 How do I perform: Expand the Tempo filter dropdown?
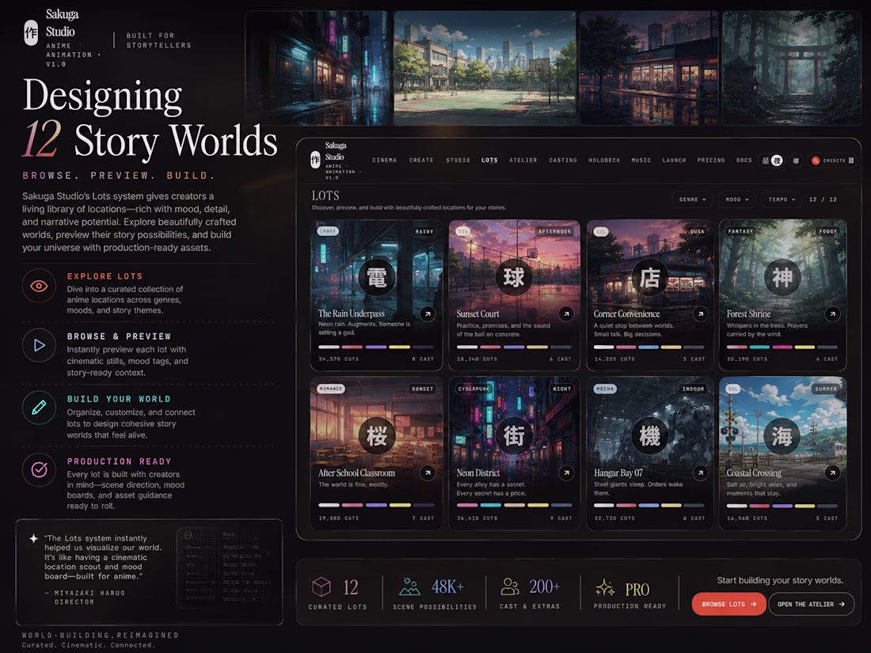tap(782, 199)
